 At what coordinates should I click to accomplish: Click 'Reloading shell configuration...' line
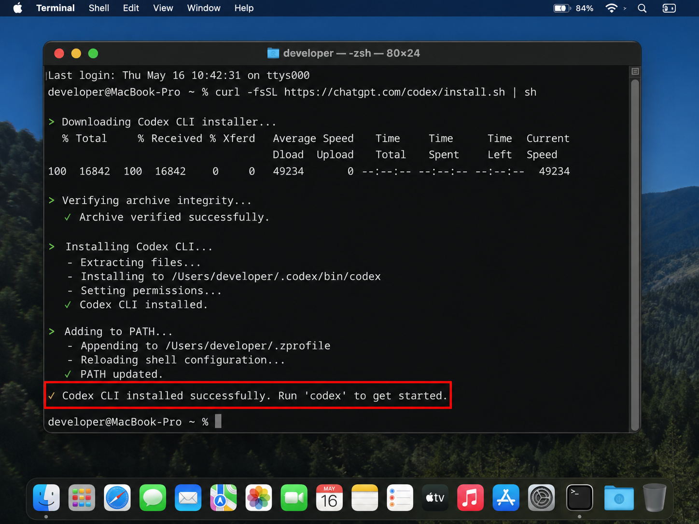pyautogui.click(x=183, y=360)
